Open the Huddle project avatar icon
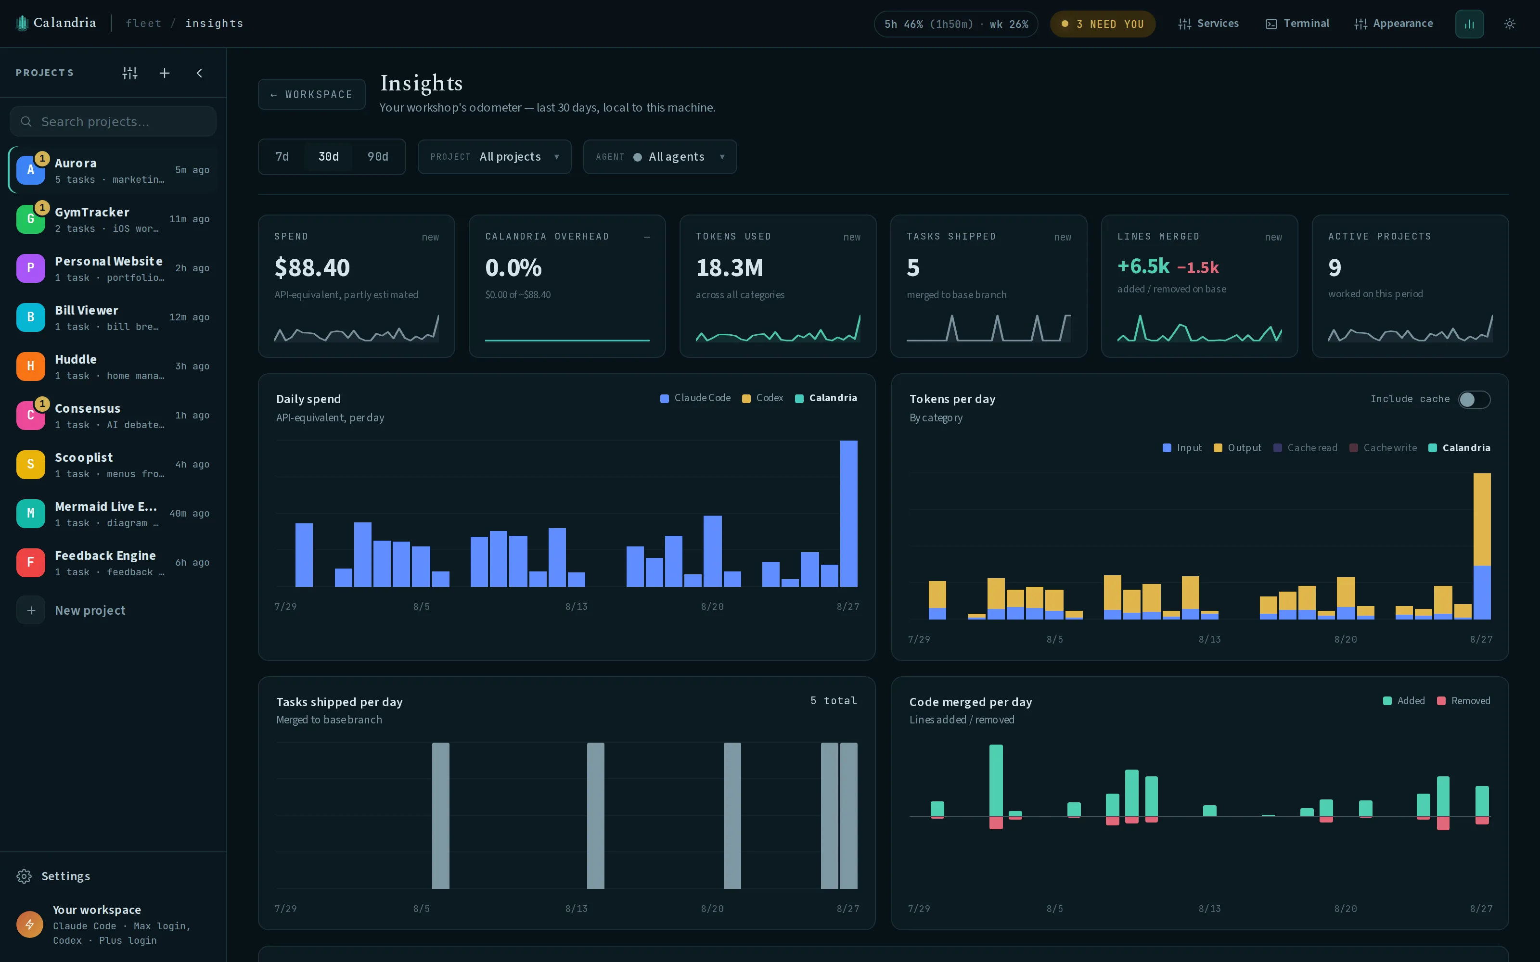Screen dimensions: 1540x962 tap(30, 366)
